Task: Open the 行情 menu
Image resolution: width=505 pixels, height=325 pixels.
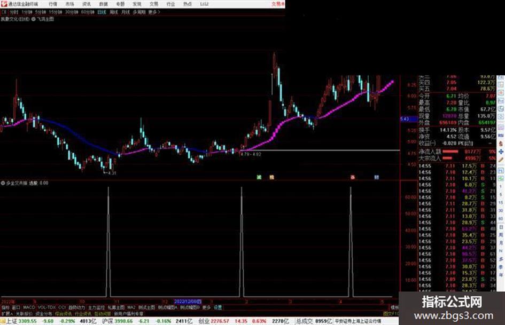Action: (53, 4)
